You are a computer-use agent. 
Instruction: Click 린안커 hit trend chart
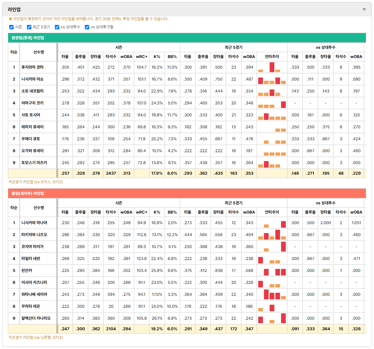click(x=272, y=271)
